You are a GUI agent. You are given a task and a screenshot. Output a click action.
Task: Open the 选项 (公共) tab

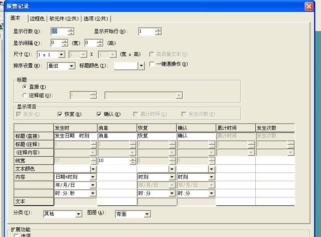pyautogui.click(x=96, y=19)
